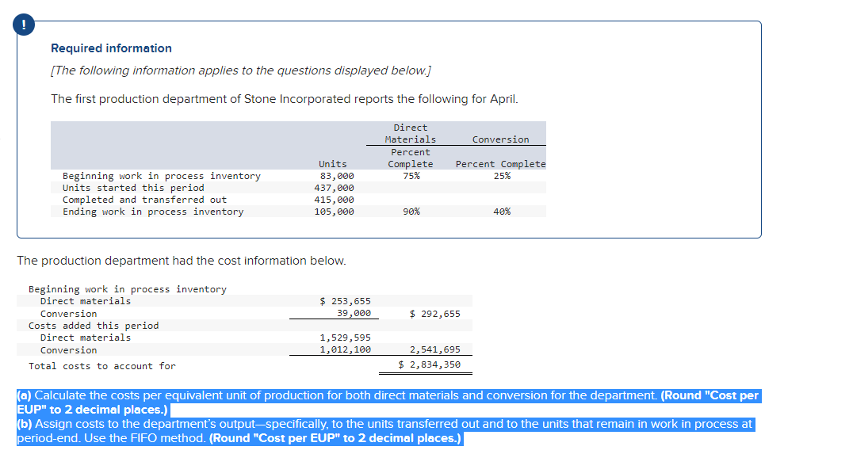853x454 pixels.
Task: Click the 1,529,595 direct materials added cost
Action: (x=345, y=337)
